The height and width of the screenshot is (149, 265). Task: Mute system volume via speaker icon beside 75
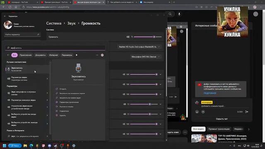(x=128, y=37)
